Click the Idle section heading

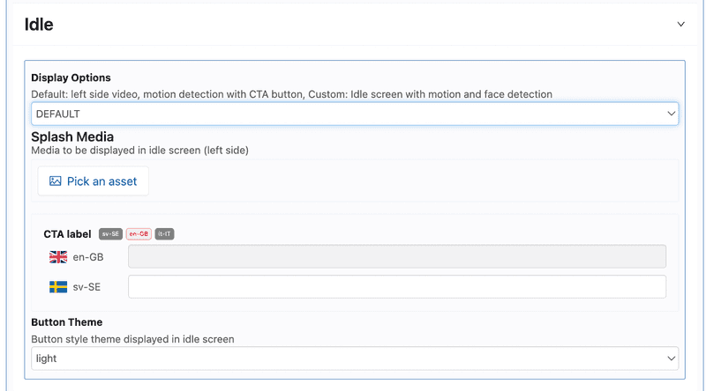pos(39,25)
